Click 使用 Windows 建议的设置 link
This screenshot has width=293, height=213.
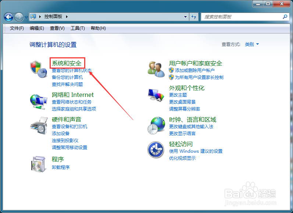[x=196, y=151]
